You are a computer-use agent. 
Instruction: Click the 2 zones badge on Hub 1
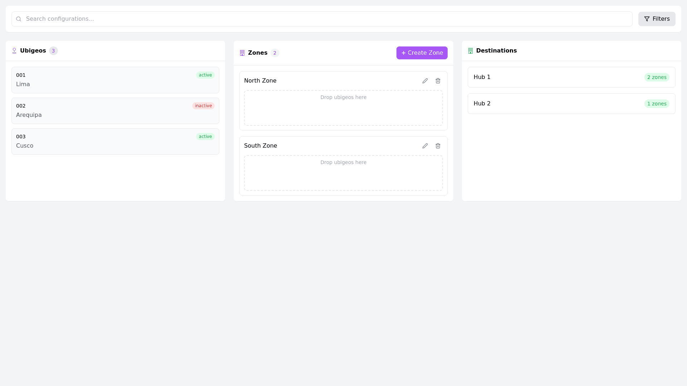657,77
